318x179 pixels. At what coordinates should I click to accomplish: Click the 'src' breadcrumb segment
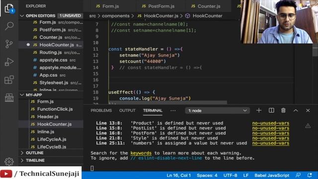click(92, 16)
